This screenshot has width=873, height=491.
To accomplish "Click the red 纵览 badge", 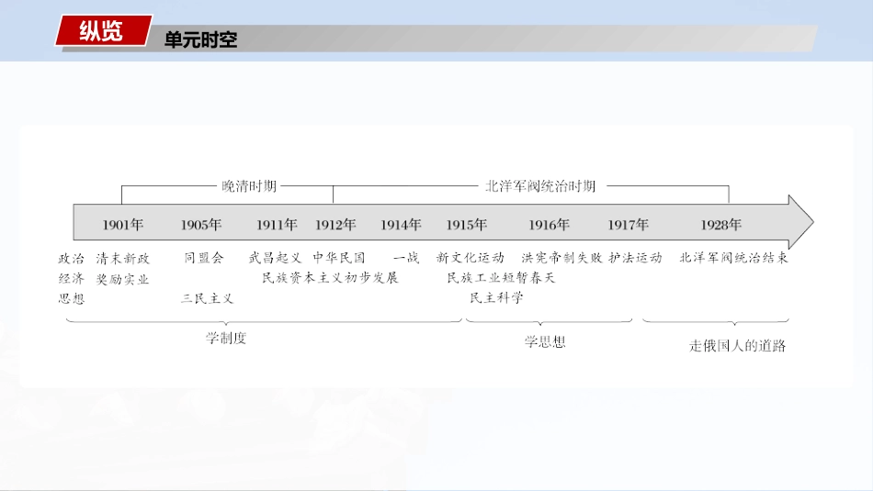I will coord(101,30).
